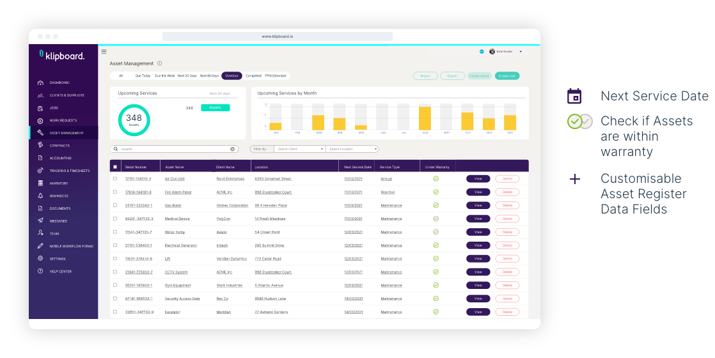Image resolution: width=715 pixels, height=358 pixels.
Task: Open the Inventory grid icon
Action: [x=40, y=183]
